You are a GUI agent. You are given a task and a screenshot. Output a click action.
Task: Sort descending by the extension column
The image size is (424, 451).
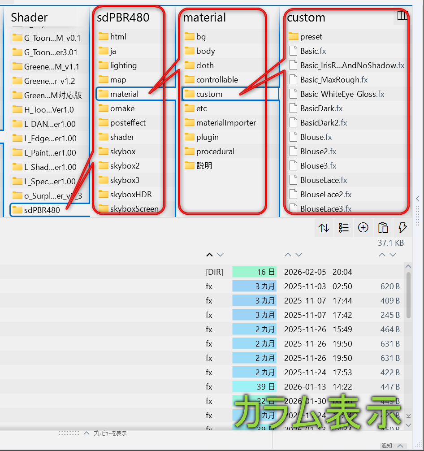click(x=220, y=255)
